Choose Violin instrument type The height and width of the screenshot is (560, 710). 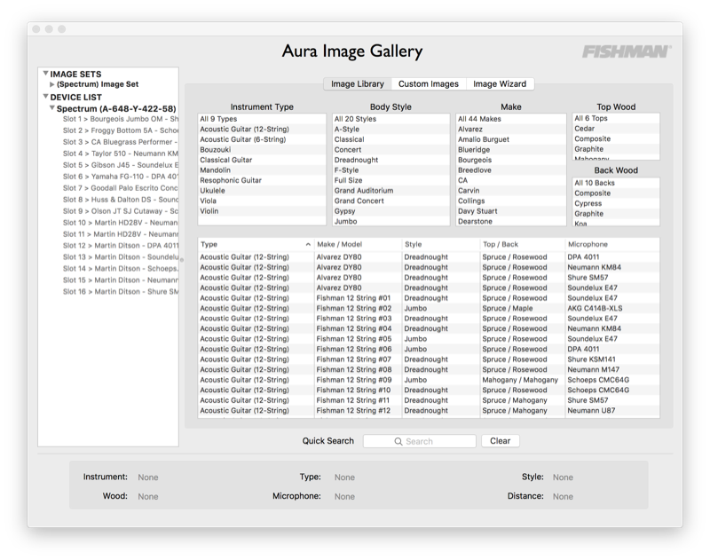pos(262,211)
